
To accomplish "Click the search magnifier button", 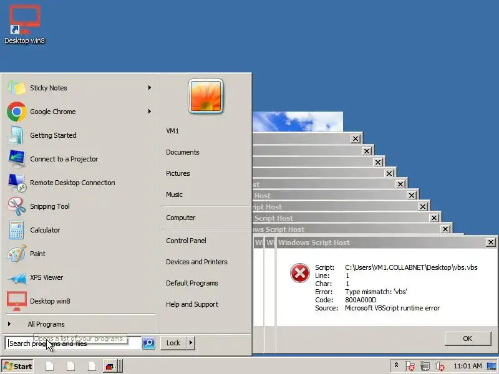I will coord(148,343).
